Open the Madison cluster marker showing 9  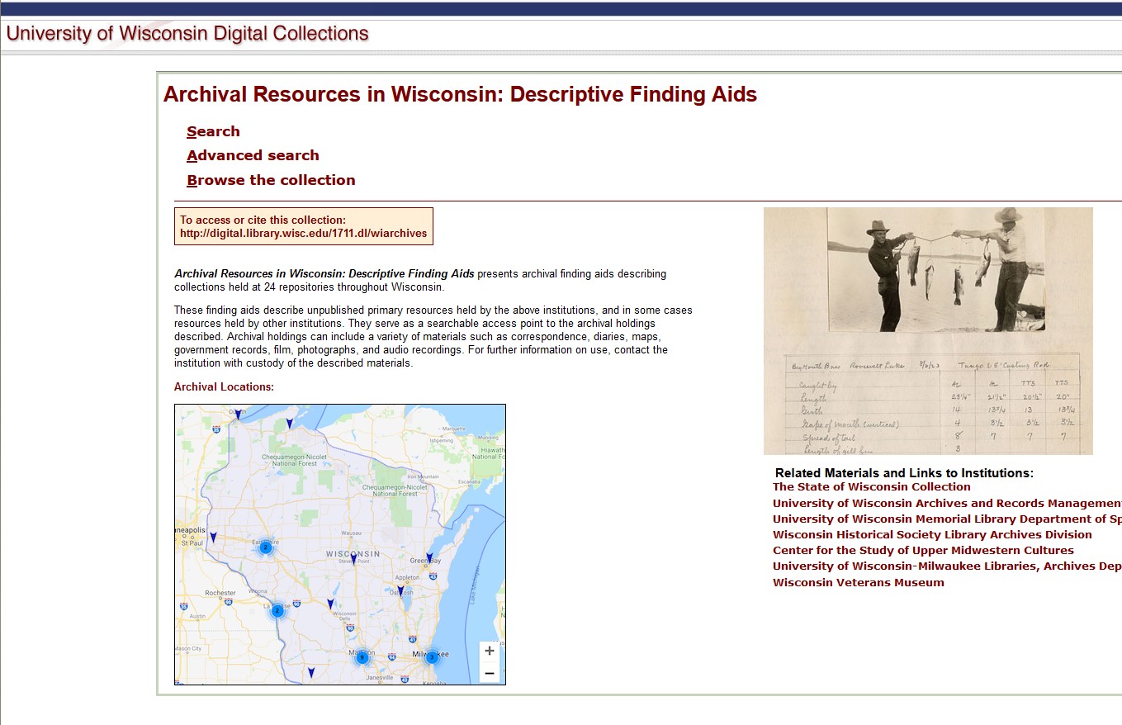tap(362, 657)
